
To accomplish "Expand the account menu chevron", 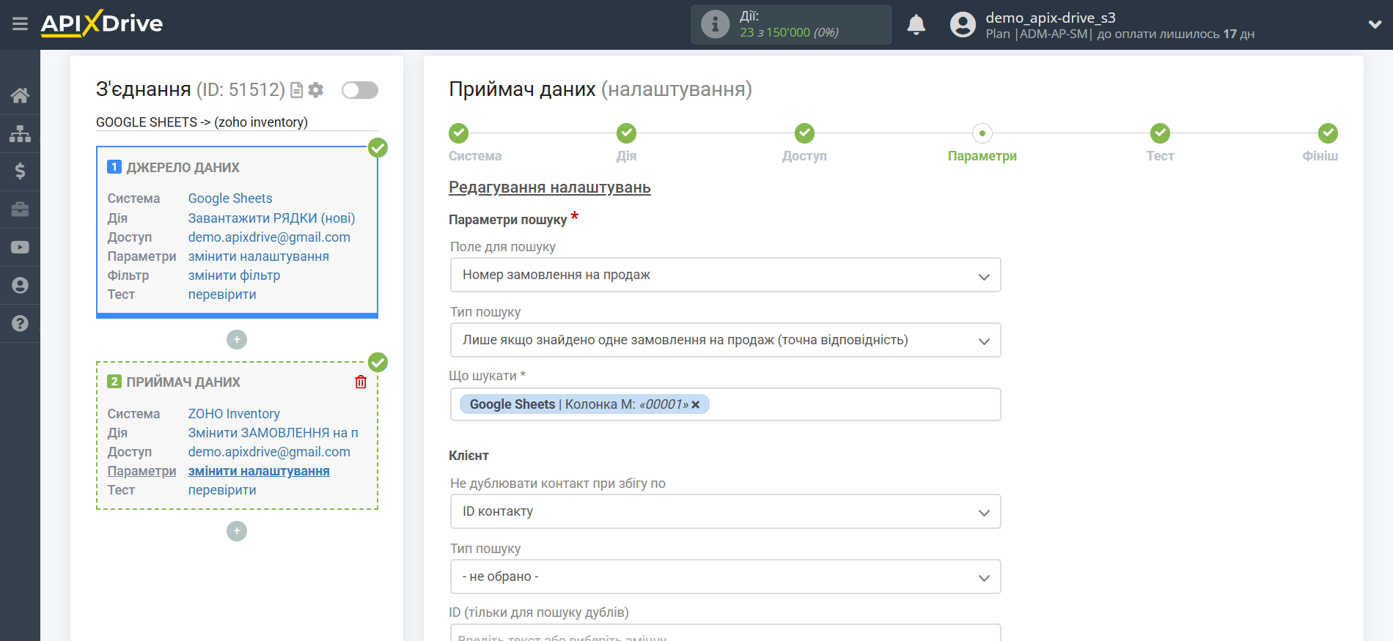I will tap(1375, 24).
